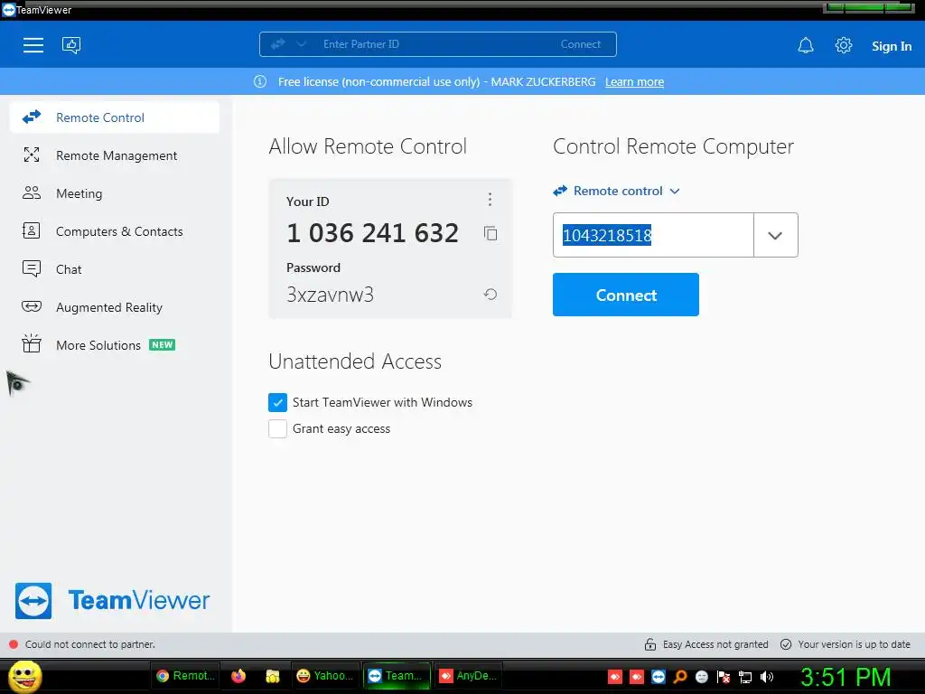The image size is (925, 694).
Task: Copy Your ID with the copy icon
Action: 491,233
